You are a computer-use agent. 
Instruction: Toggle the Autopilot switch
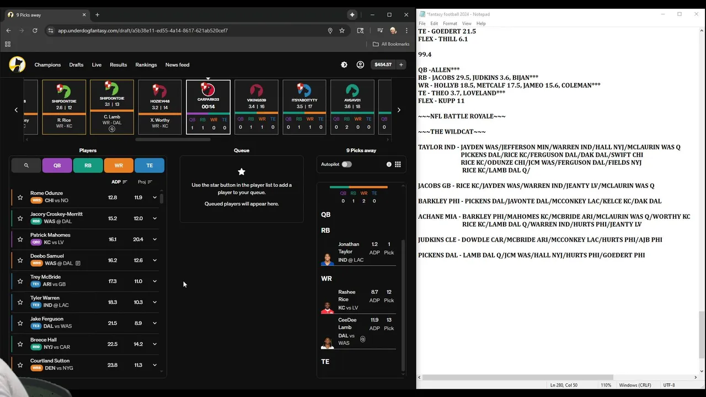[346, 164]
